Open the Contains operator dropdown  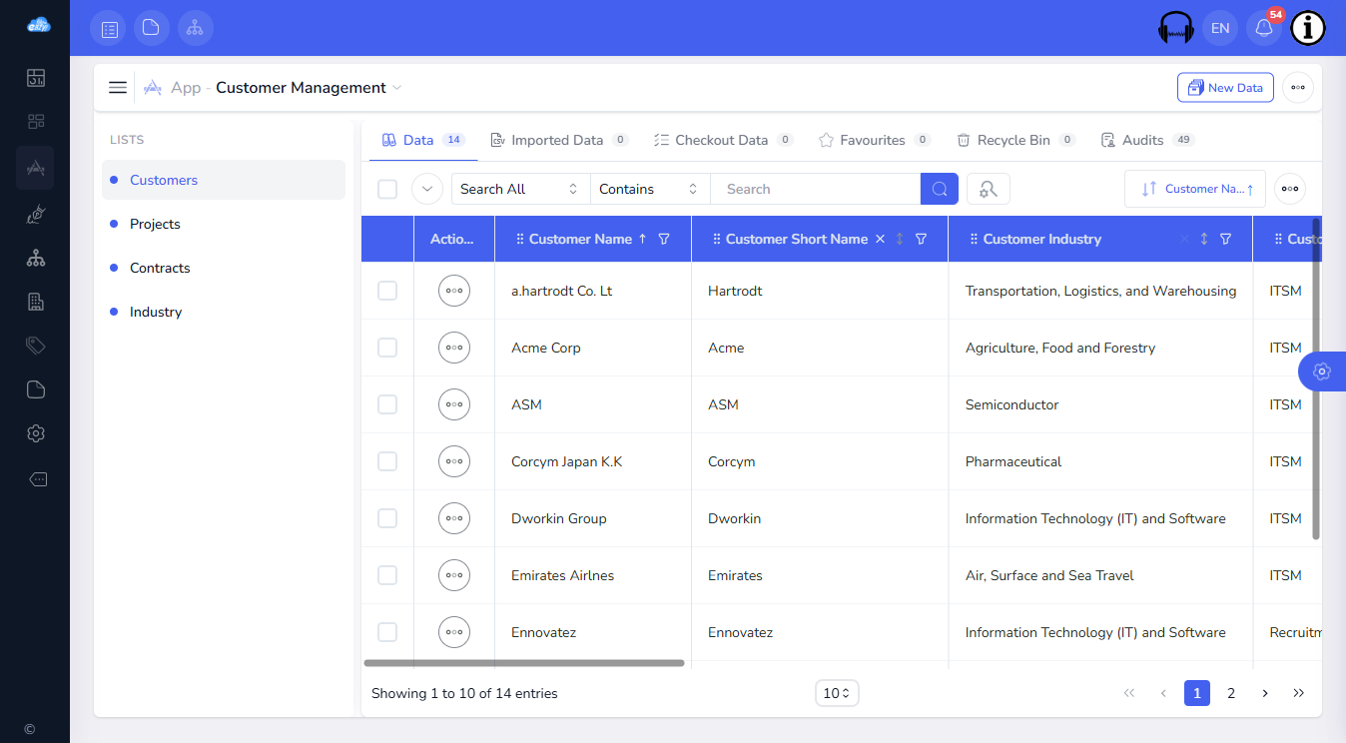pyautogui.click(x=650, y=189)
